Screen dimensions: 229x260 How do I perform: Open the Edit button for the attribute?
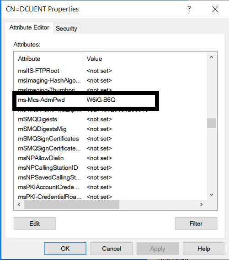(x=35, y=224)
